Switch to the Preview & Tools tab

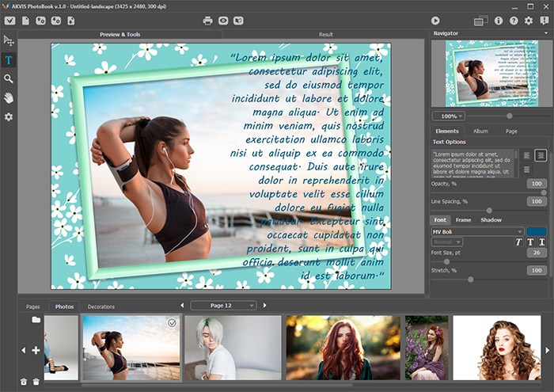pyautogui.click(x=120, y=34)
